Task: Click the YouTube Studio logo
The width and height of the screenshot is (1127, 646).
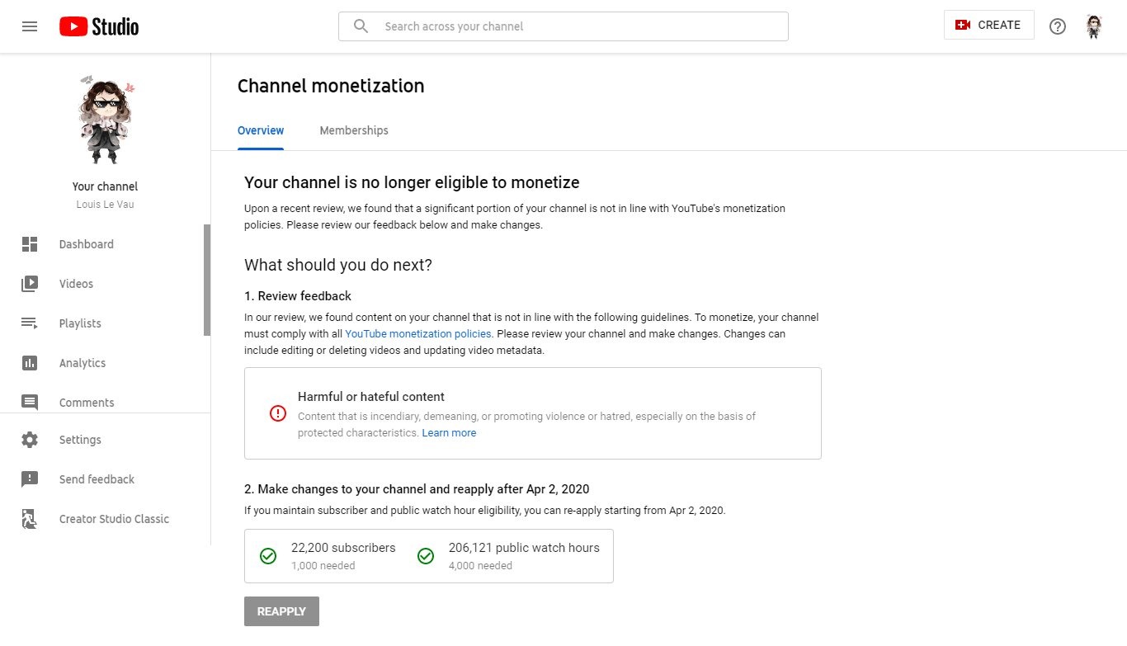Action: (x=99, y=26)
